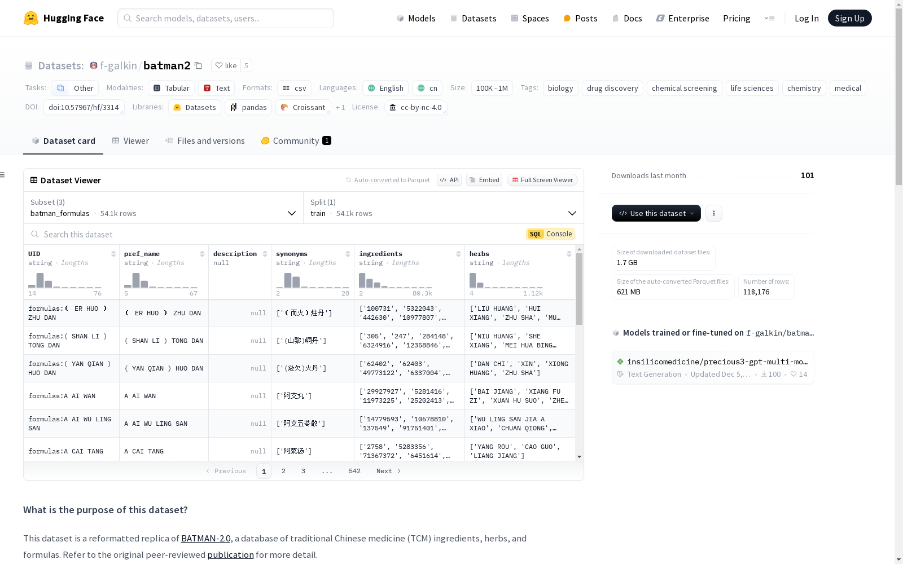Click the f-galkin author avatar
The image size is (903, 564).
coord(94,65)
